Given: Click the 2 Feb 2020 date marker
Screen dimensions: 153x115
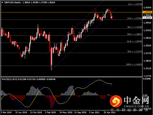Looking at the screenshot, I should click(x=50, y=112).
